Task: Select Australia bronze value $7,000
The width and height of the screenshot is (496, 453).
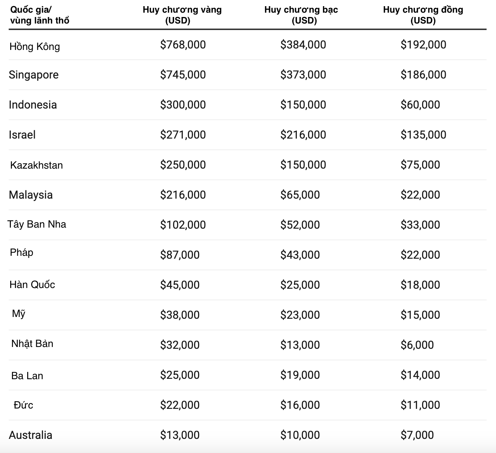Action: coord(417,435)
